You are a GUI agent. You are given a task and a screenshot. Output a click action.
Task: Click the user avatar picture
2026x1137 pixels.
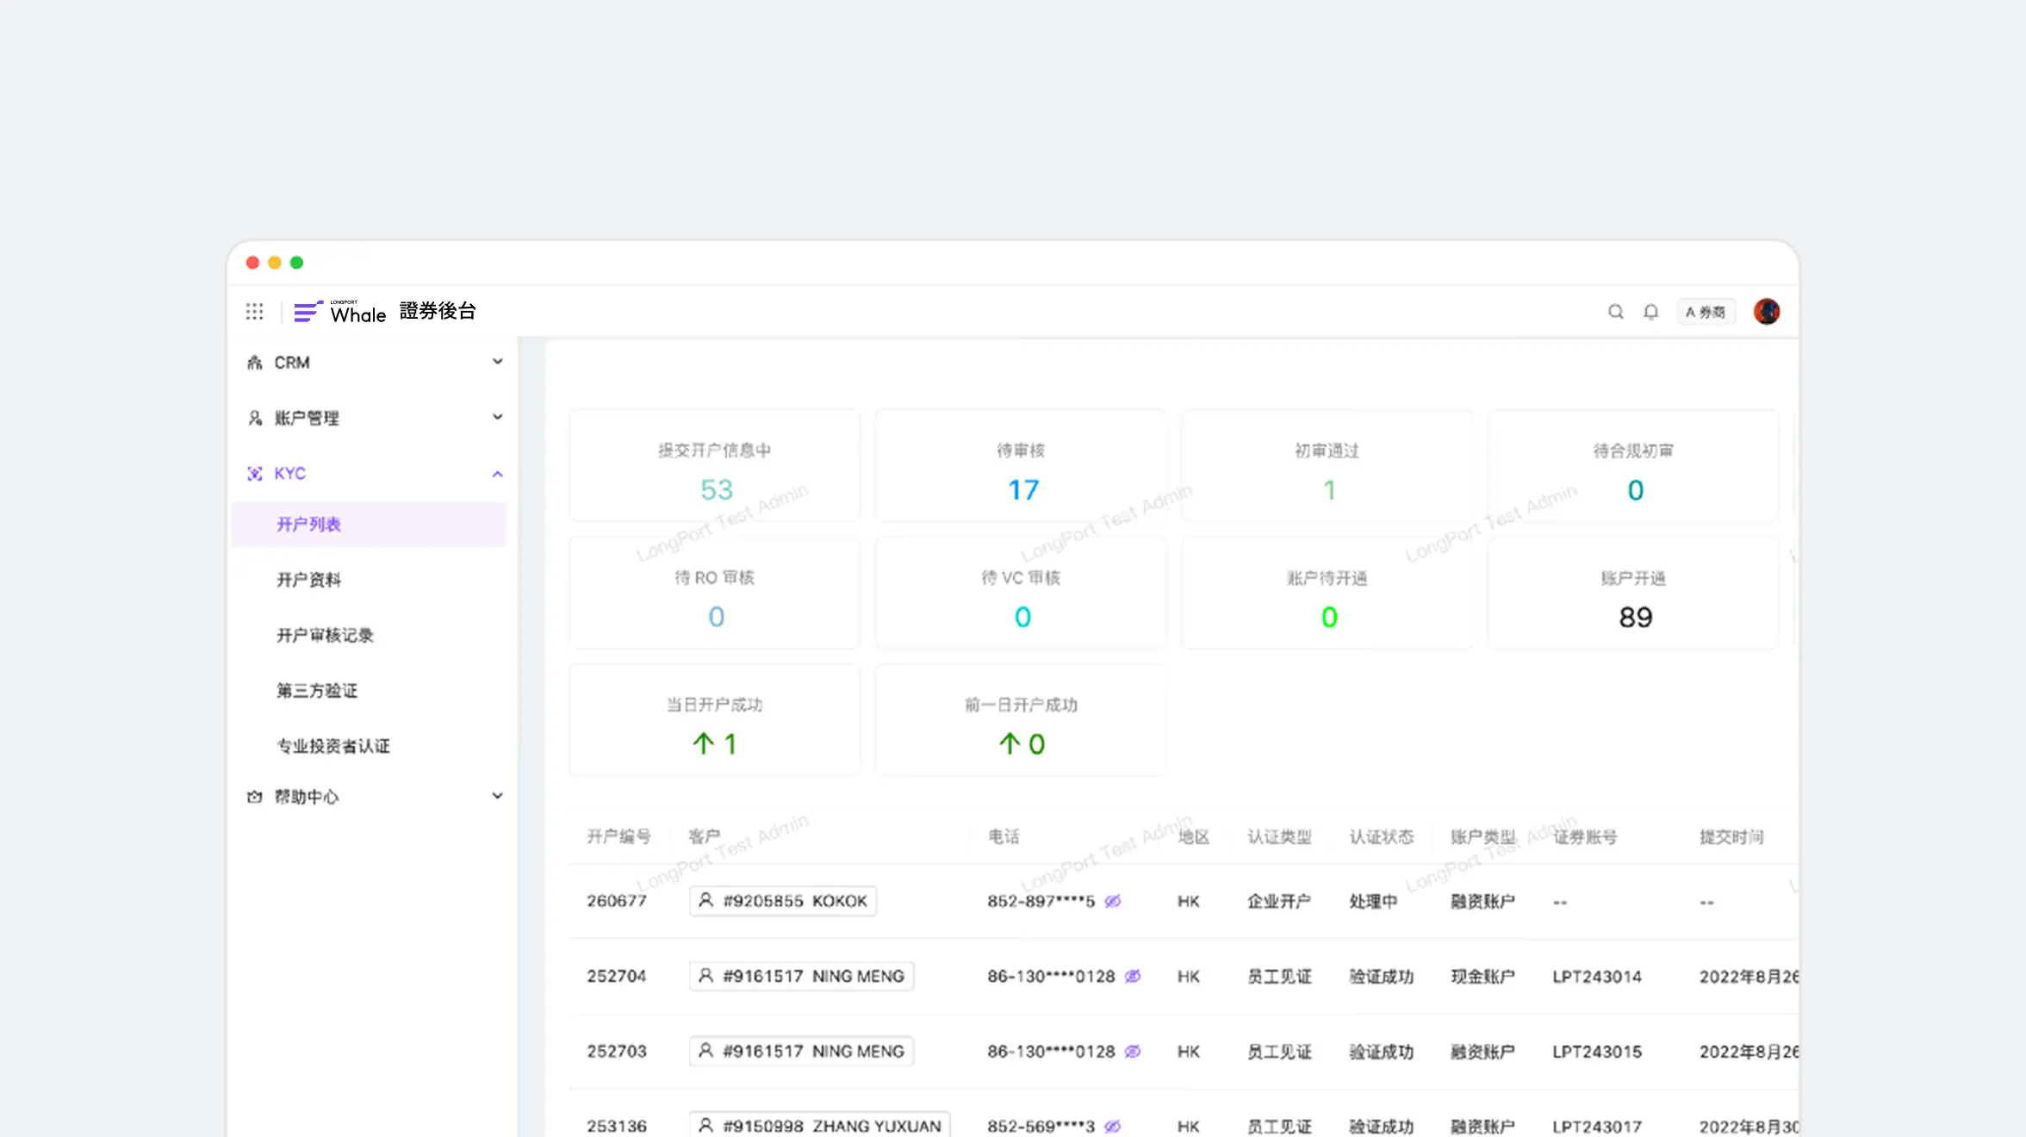click(x=1766, y=312)
